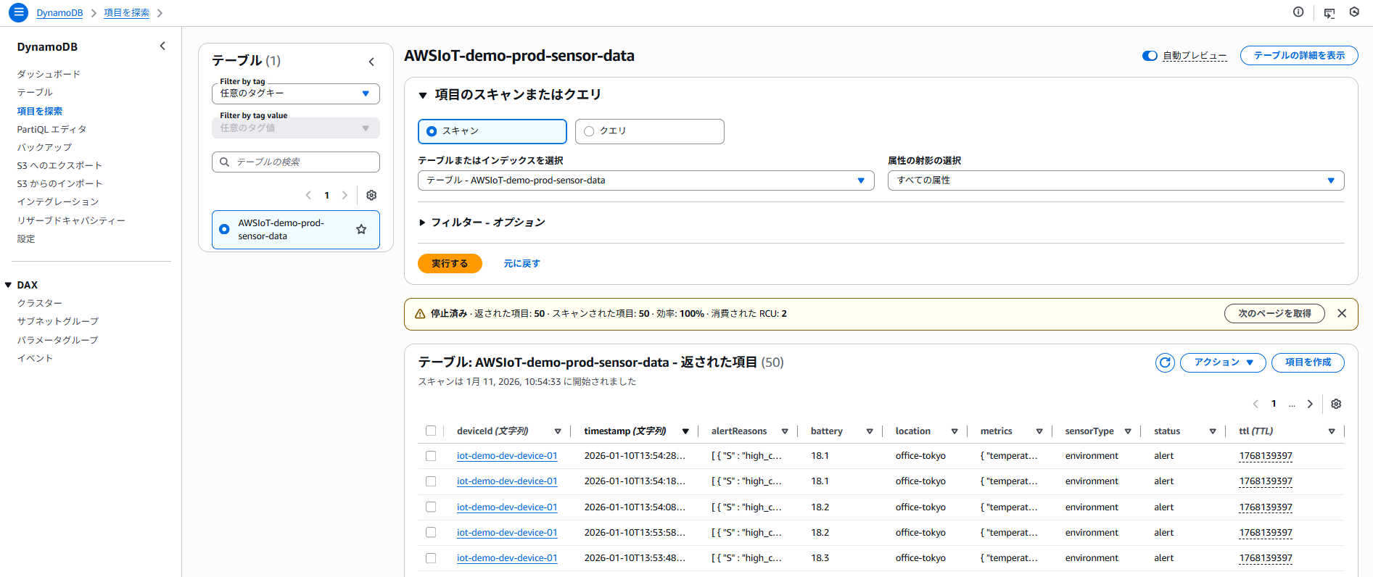Sort by alertReasons column arrow
The width and height of the screenshot is (1373, 577).
coord(785,431)
